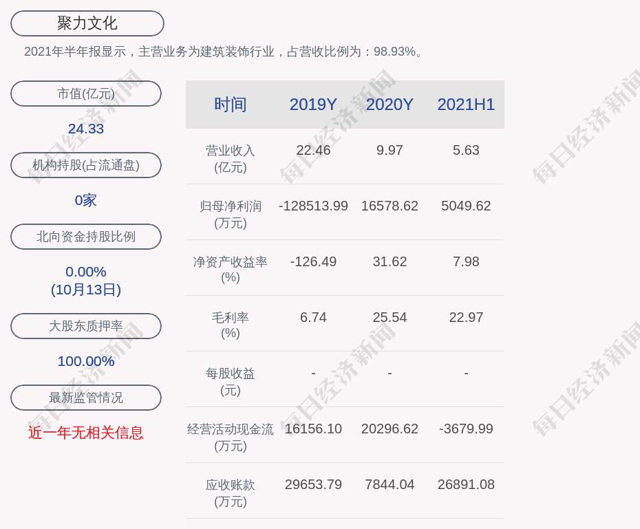Select the (10月13日) date text

point(86,290)
